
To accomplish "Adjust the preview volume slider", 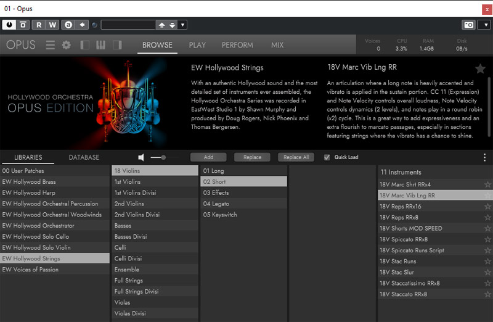I will pyautogui.click(x=163, y=157).
